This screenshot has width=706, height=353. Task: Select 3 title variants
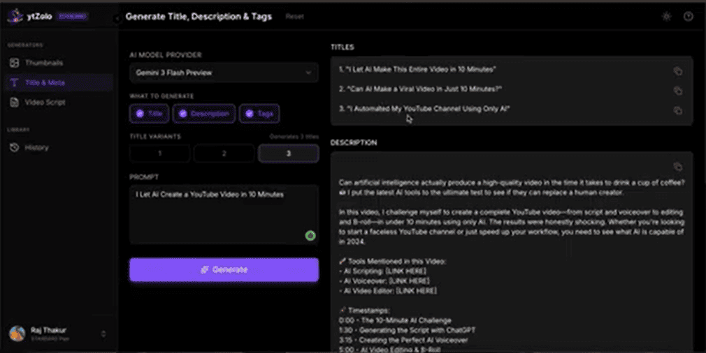click(289, 153)
